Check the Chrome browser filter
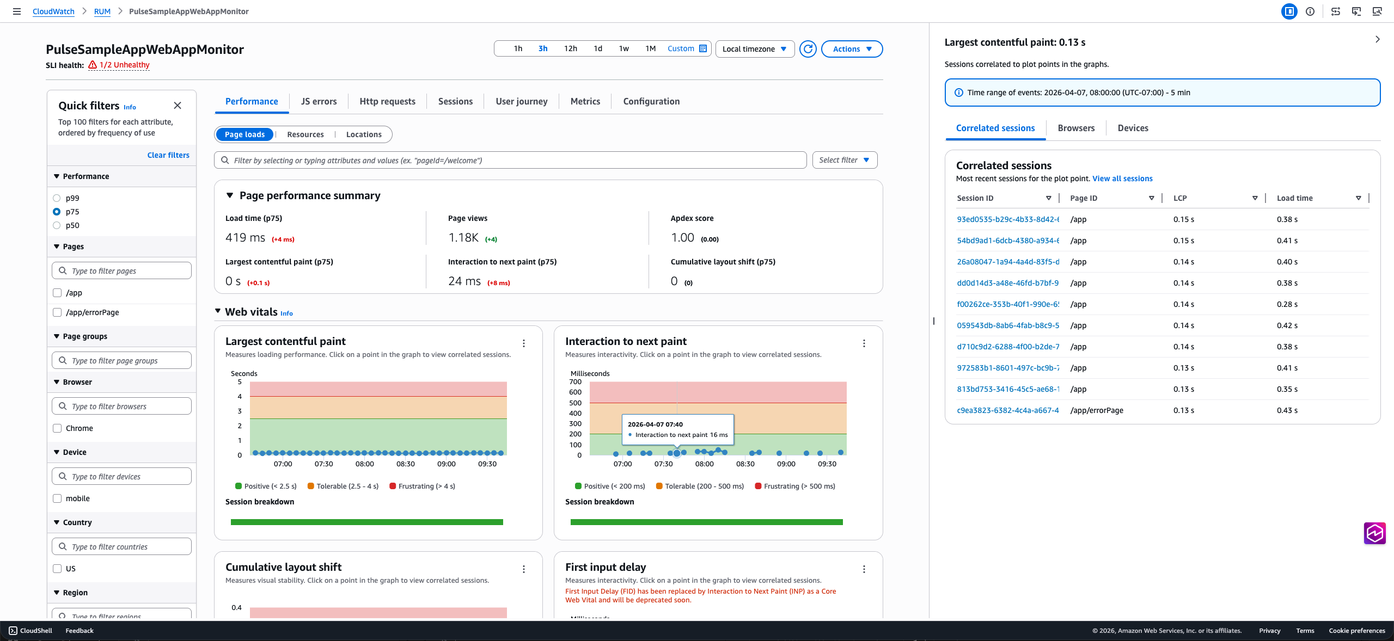This screenshot has width=1394, height=641. pos(57,428)
